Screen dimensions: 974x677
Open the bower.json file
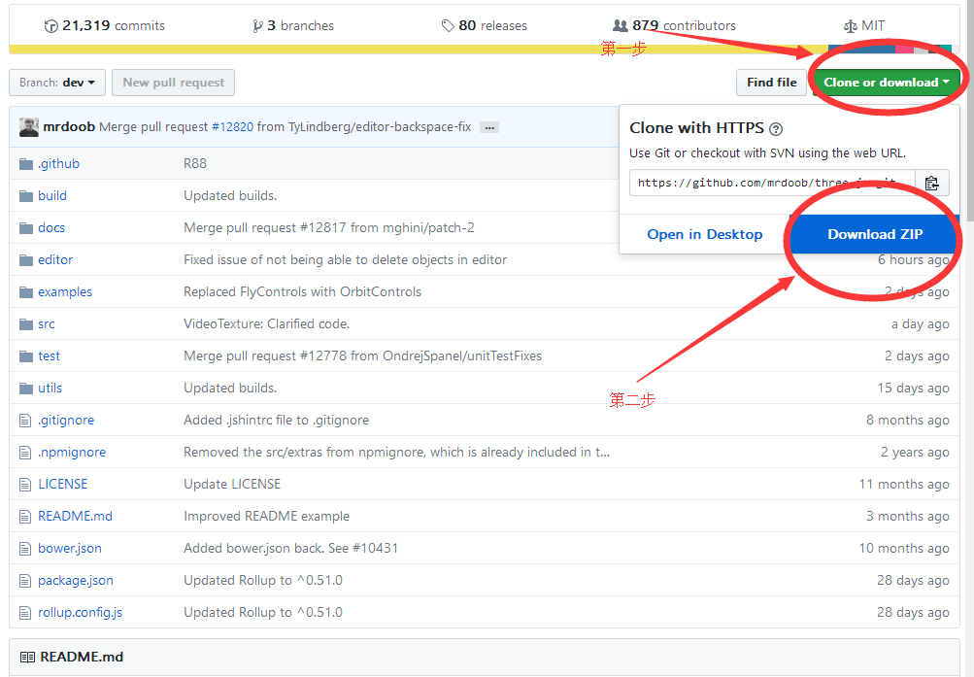pos(70,549)
